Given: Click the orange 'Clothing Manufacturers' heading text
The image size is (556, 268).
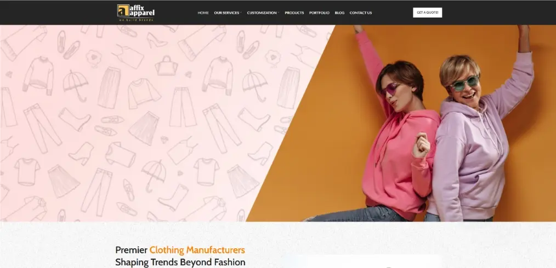Looking at the screenshot, I should tap(197, 250).
